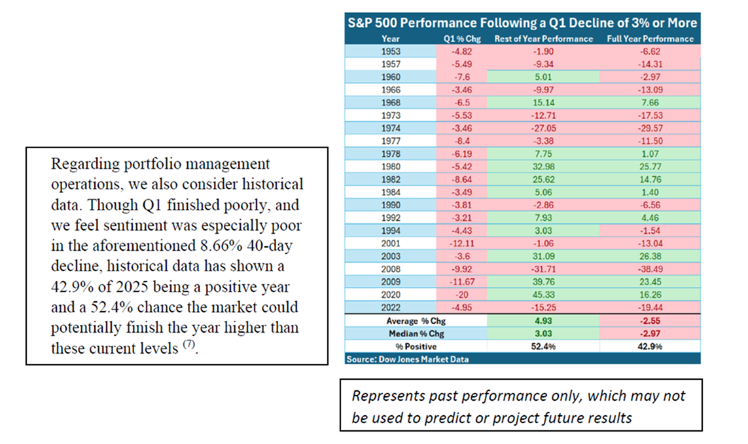Click the % Positive row label
The width and height of the screenshot is (748, 444).
tap(416, 346)
